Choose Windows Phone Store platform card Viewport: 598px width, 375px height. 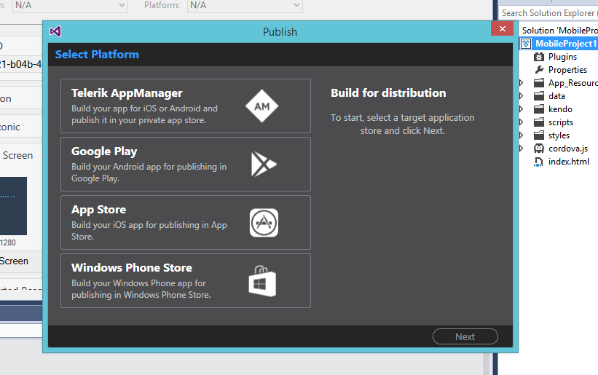pyautogui.click(x=186, y=281)
